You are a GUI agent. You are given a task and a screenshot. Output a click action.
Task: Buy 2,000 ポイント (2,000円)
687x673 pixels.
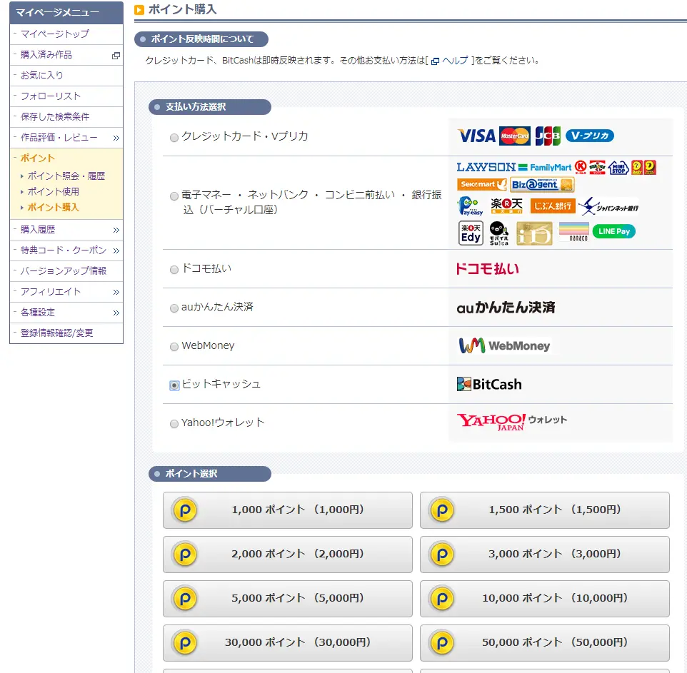click(x=287, y=555)
